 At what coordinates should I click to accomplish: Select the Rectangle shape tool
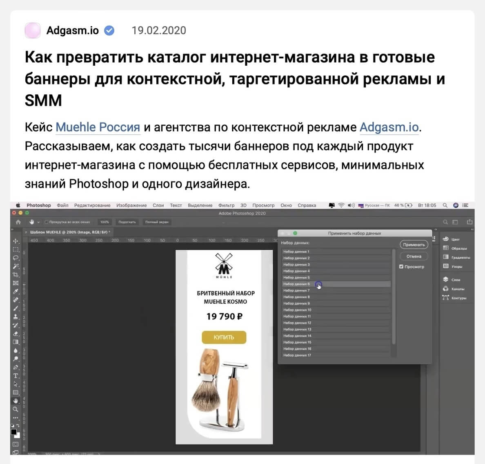click(x=16, y=392)
